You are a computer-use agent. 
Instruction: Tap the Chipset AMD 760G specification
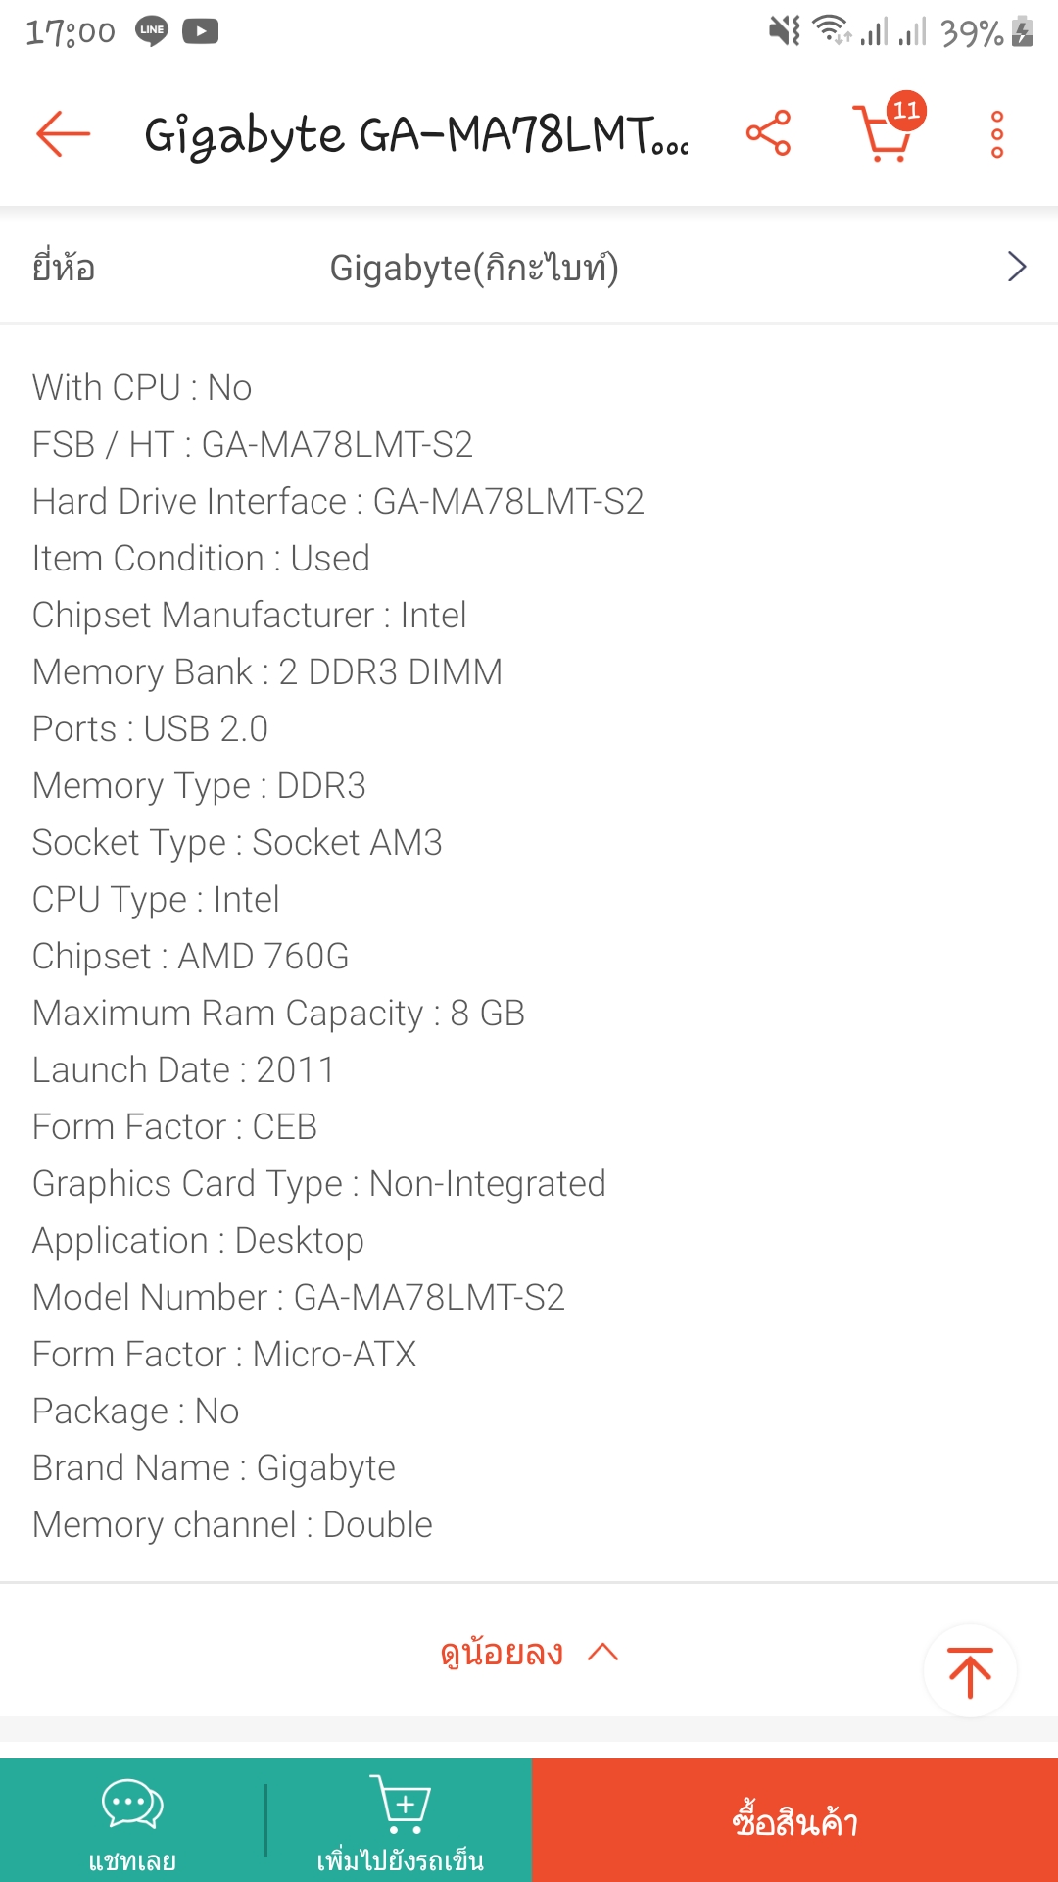click(191, 957)
